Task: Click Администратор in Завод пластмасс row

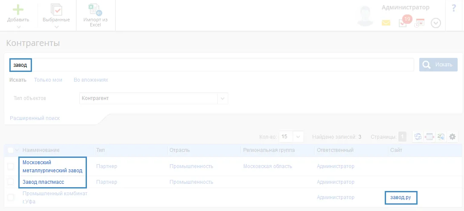Action: 335,182
